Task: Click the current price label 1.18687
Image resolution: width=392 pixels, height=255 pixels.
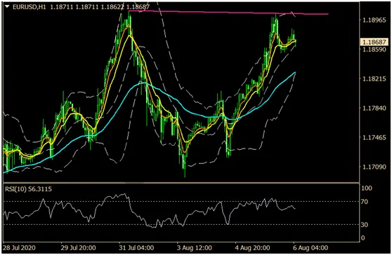Action: 374,42
